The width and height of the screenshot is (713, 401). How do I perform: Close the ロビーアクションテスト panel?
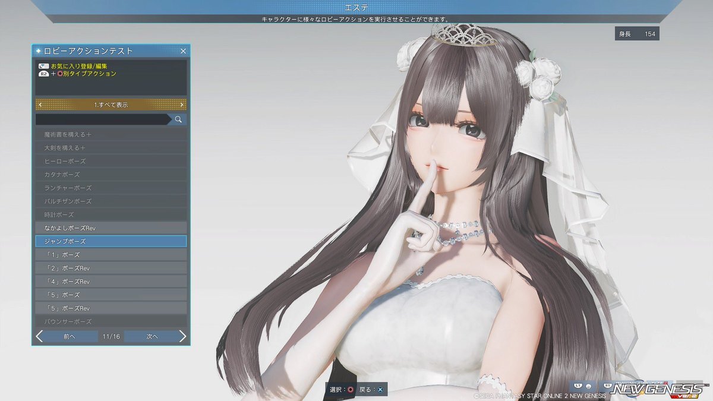(183, 51)
